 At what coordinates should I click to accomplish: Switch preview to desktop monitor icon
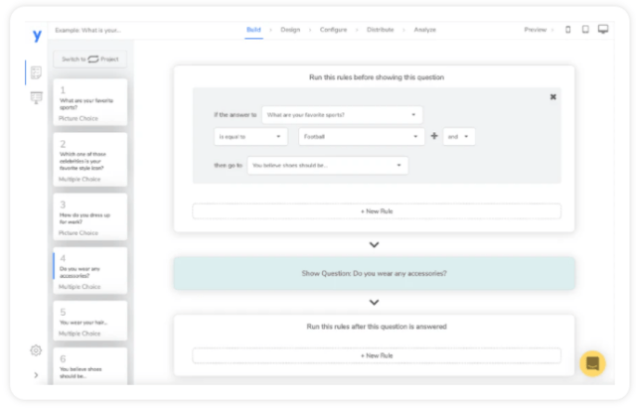(x=602, y=30)
